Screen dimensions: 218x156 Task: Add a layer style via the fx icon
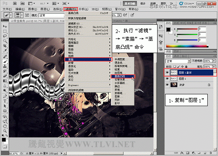pos(182,153)
